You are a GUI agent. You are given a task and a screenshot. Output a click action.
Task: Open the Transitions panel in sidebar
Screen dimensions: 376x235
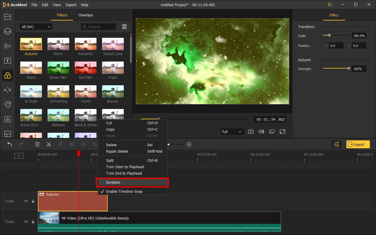coord(8,90)
